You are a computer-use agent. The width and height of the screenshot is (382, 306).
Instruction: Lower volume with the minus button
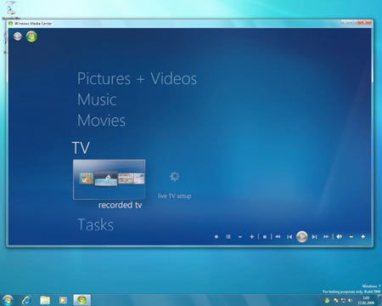tap(351, 237)
